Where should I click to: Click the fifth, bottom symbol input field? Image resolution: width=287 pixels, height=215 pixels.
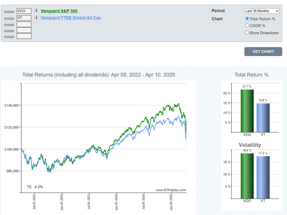pos(24,36)
